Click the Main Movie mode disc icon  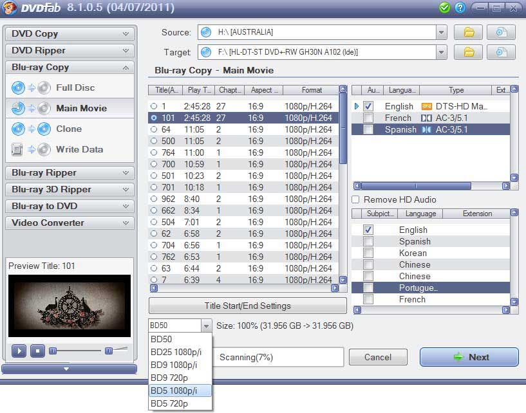coord(18,108)
